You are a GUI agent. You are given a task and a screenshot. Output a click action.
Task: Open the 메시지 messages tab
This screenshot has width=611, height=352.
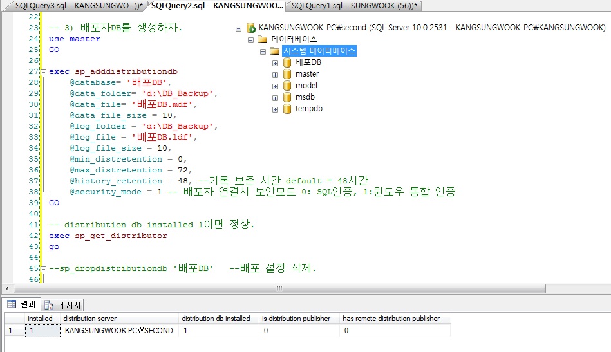point(62,305)
